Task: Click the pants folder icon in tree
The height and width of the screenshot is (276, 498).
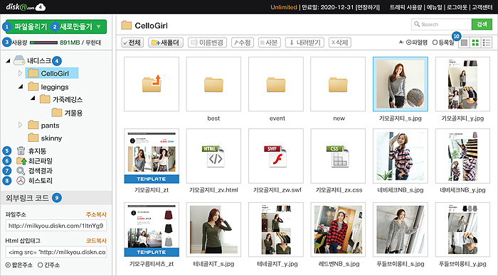Action: (33, 125)
